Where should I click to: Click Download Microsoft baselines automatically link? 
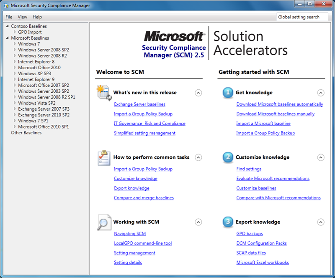[279, 104]
